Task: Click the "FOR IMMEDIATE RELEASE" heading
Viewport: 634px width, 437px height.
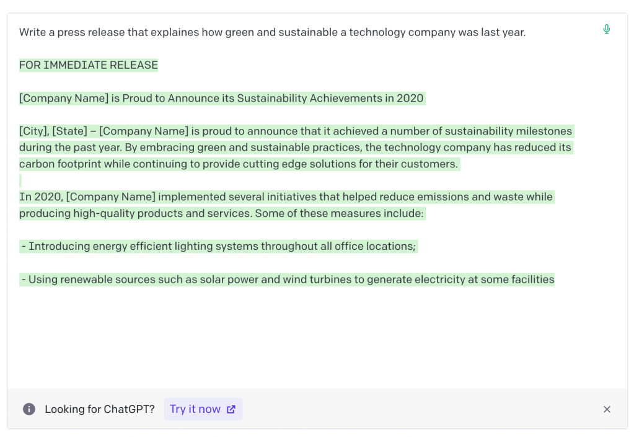Action: click(x=89, y=65)
